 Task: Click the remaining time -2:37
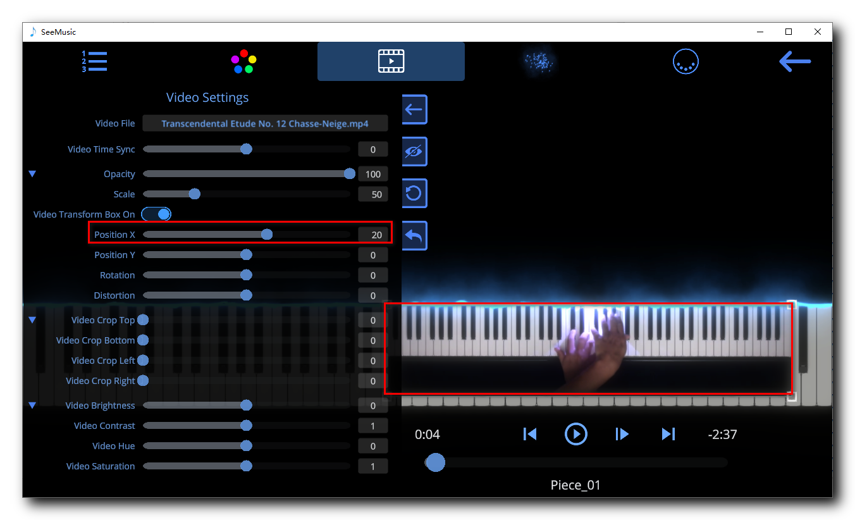pos(723,435)
